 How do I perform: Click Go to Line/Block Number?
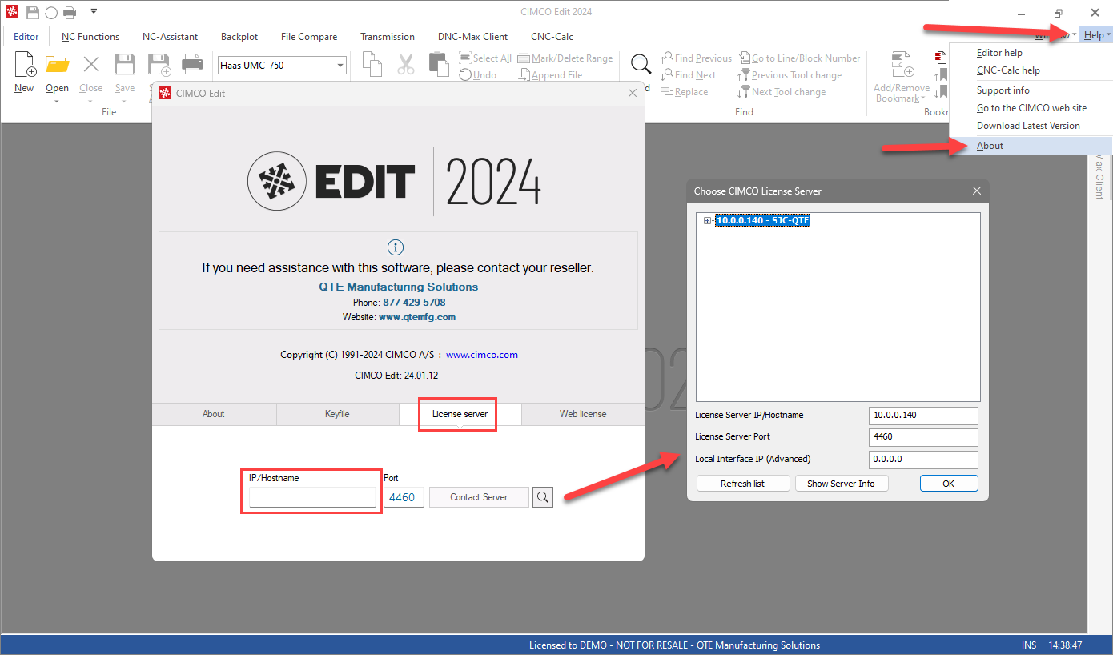point(800,58)
